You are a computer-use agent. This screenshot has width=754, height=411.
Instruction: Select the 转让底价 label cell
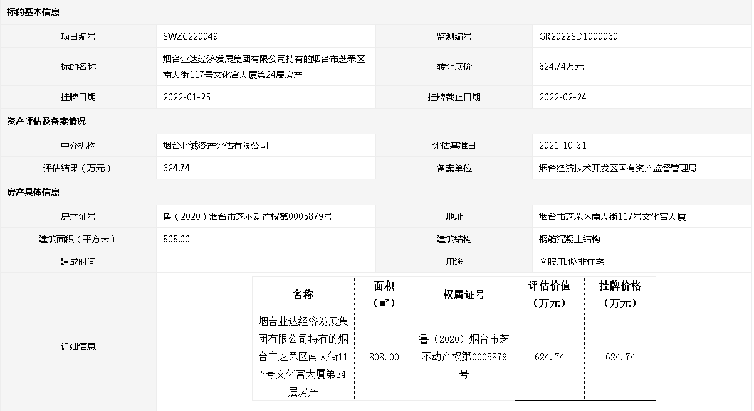point(454,67)
